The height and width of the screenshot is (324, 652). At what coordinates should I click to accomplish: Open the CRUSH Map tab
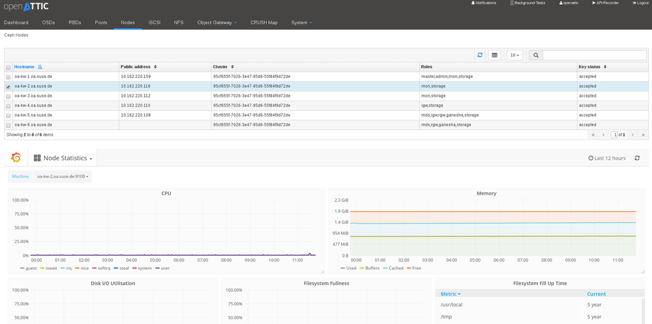tap(264, 22)
